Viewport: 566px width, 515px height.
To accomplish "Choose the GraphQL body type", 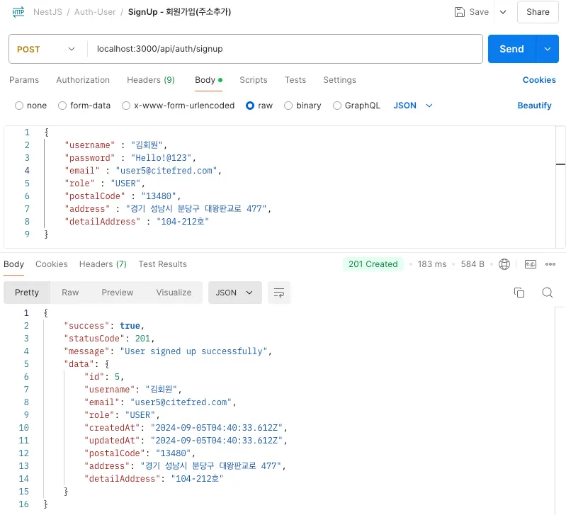I will click(x=337, y=106).
